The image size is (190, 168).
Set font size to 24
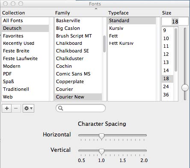pyautogui.click(x=167, y=87)
